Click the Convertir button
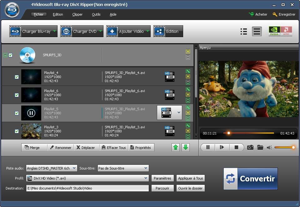This screenshot has height=207, width=300. (x=250, y=179)
